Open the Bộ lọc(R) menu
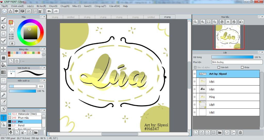The height and width of the screenshot is (140, 264). click(41, 6)
